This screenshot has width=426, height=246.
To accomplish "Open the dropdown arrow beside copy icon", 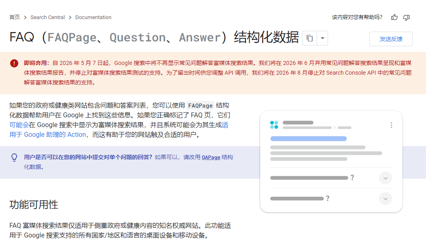I will [x=322, y=38].
